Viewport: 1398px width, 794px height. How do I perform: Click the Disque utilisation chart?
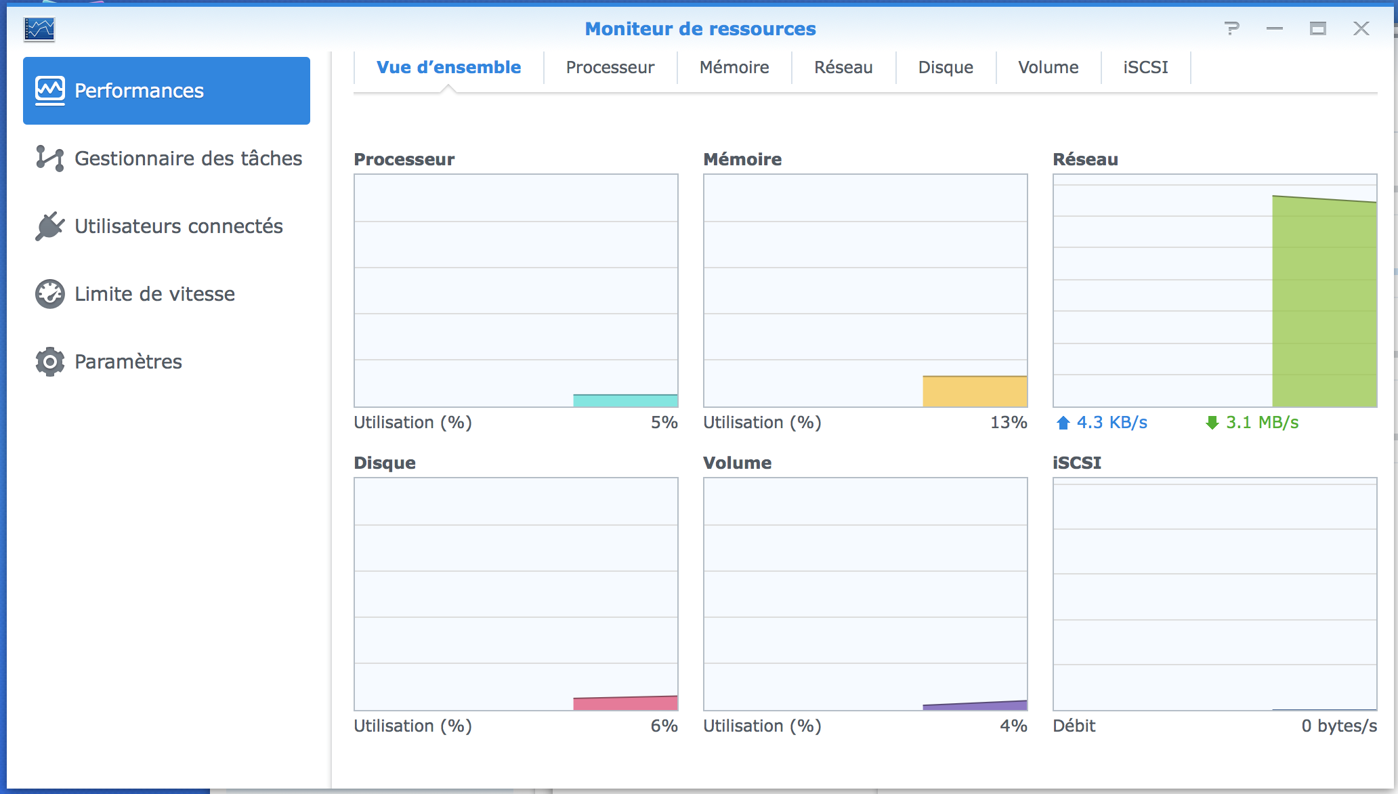pos(516,594)
